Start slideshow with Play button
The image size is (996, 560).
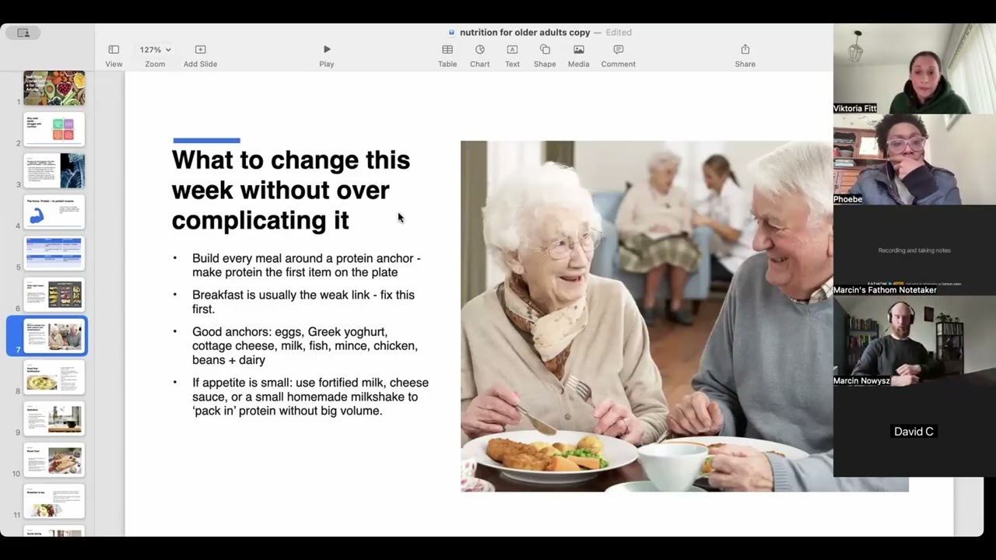tap(326, 55)
